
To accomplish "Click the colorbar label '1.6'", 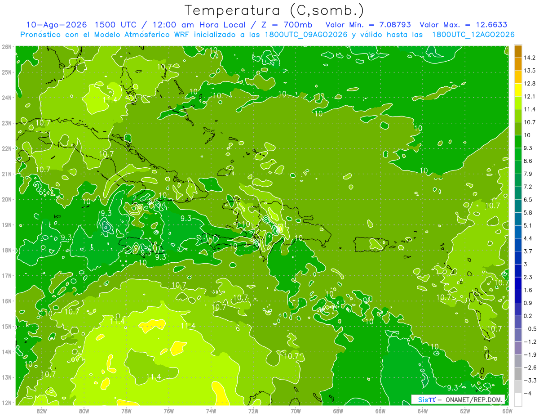I will pyautogui.click(x=528, y=290).
